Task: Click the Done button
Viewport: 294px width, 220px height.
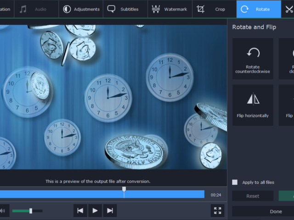Action: coord(263,211)
